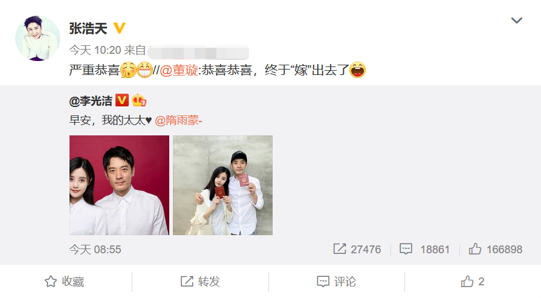Click the comment count icon showing 18861
The width and height of the screenshot is (541, 298).
[406, 249]
